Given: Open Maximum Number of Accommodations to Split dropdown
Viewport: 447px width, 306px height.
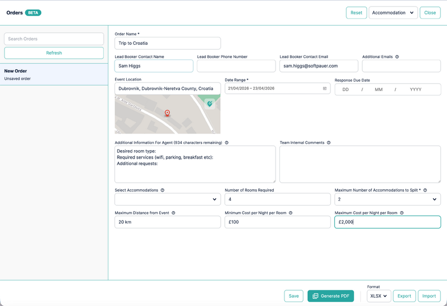Looking at the screenshot, I should 387,199.
